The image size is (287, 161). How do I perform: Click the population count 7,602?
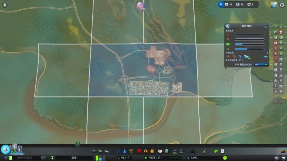point(194,158)
